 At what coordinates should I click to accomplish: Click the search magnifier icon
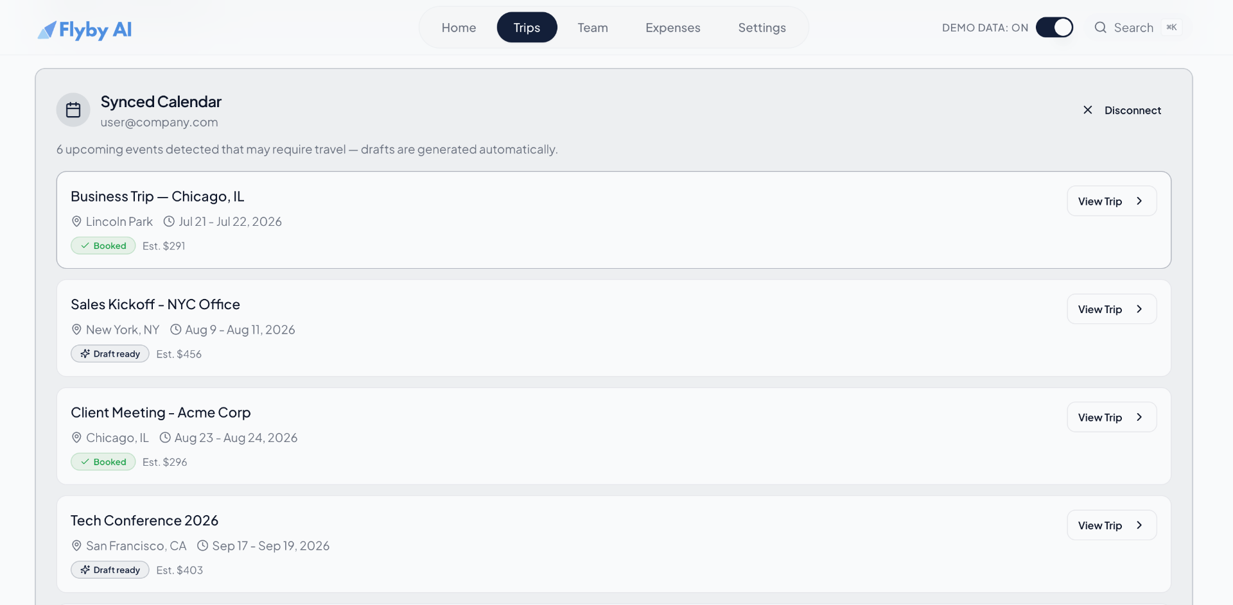click(x=1100, y=28)
